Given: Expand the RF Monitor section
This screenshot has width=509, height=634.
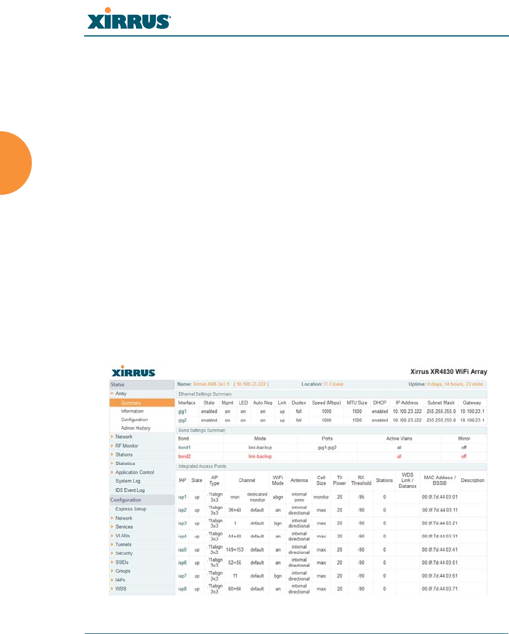Looking at the screenshot, I should pyautogui.click(x=112, y=446).
